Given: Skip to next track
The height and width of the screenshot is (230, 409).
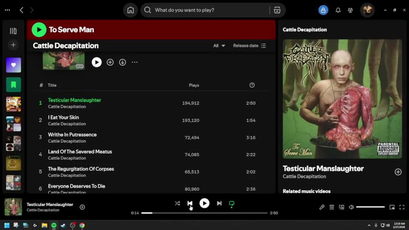Looking at the screenshot, I should (219, 203).
